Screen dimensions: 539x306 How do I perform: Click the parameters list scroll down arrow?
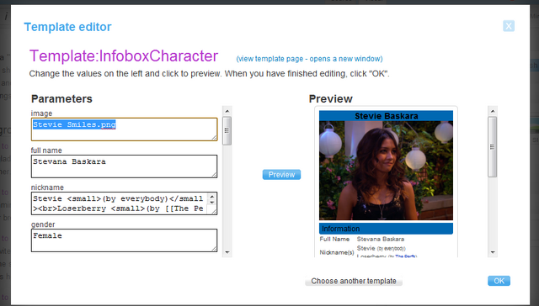(x=227, y=252)
